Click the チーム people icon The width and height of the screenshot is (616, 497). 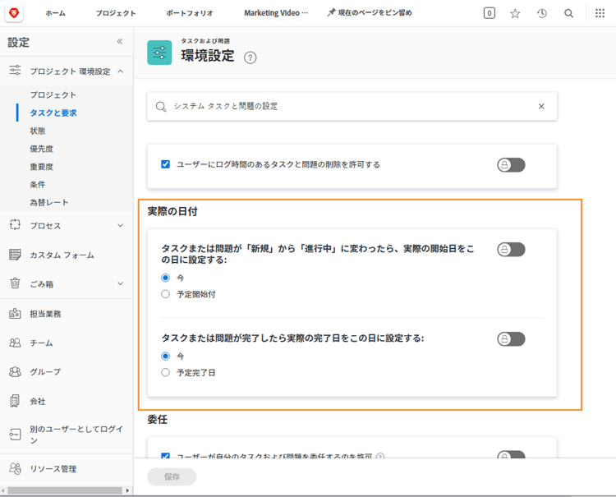(15, 343)
